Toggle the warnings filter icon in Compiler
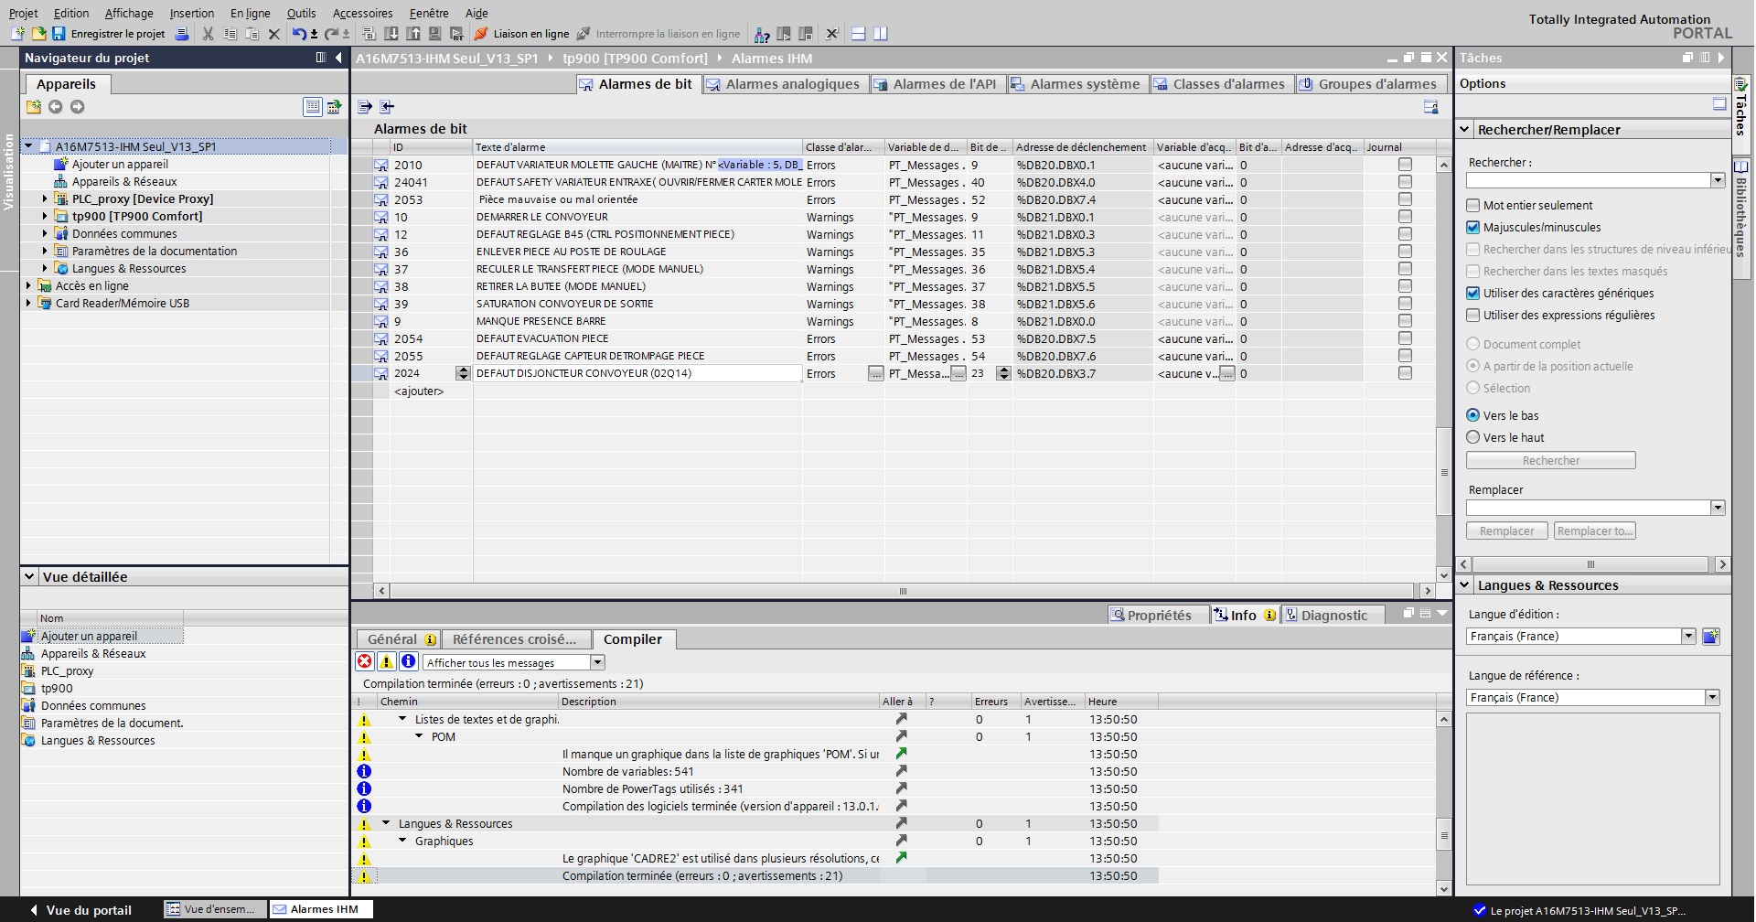Image resolution: width=1756 pixels, height=922 pixels. coord(386,661)
